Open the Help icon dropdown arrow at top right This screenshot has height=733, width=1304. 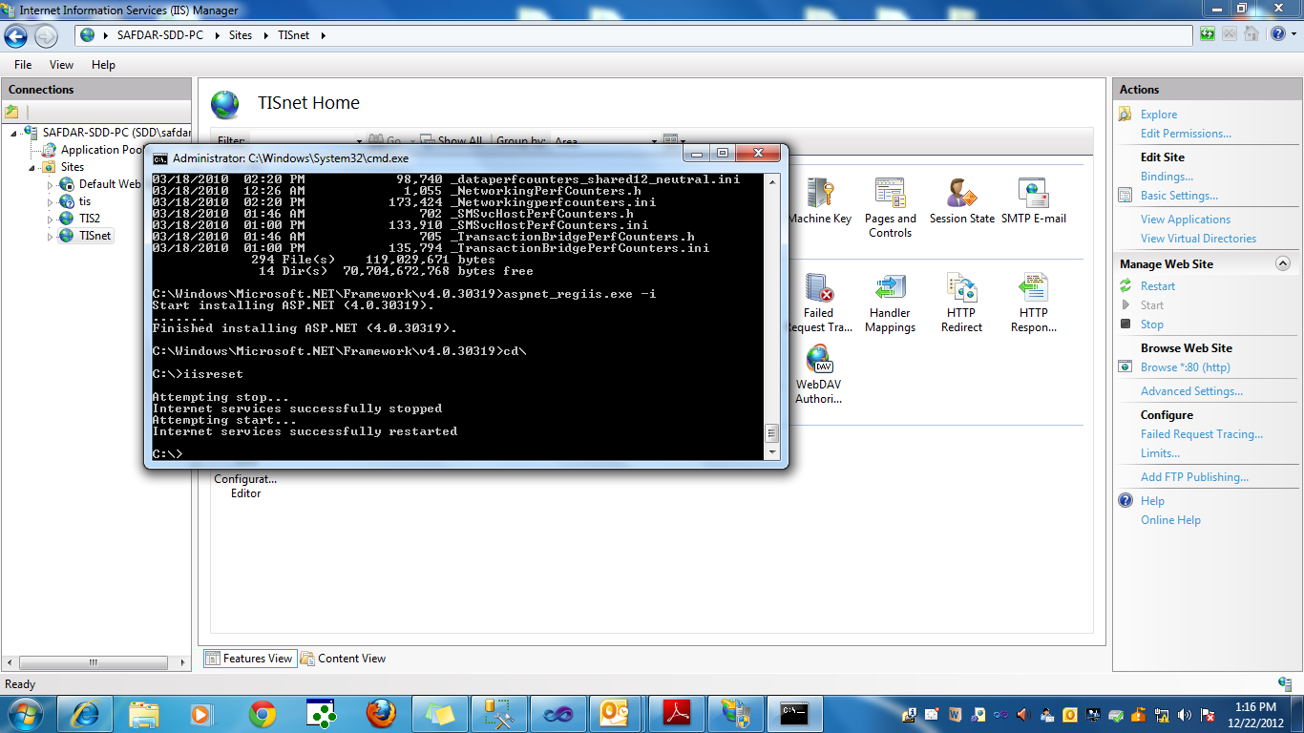pos(1293,35)
